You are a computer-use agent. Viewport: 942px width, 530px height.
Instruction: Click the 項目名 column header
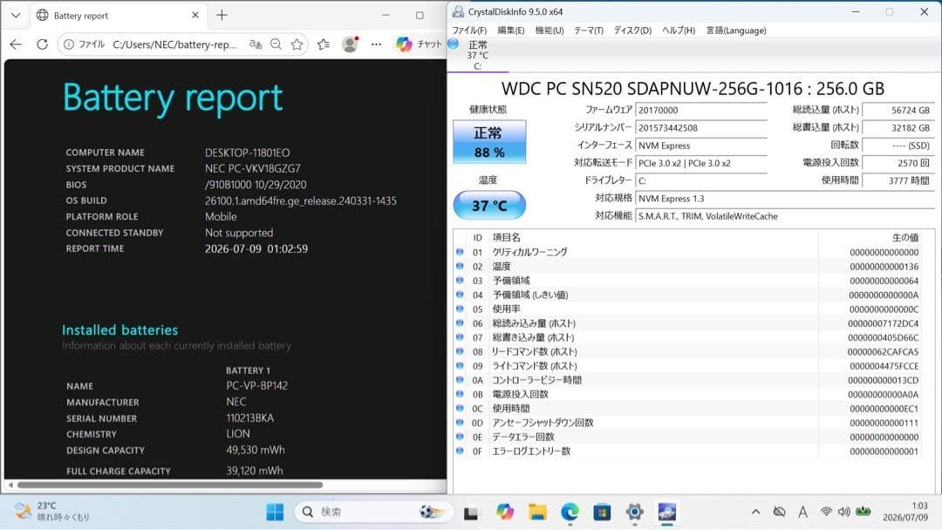[653, 238]
